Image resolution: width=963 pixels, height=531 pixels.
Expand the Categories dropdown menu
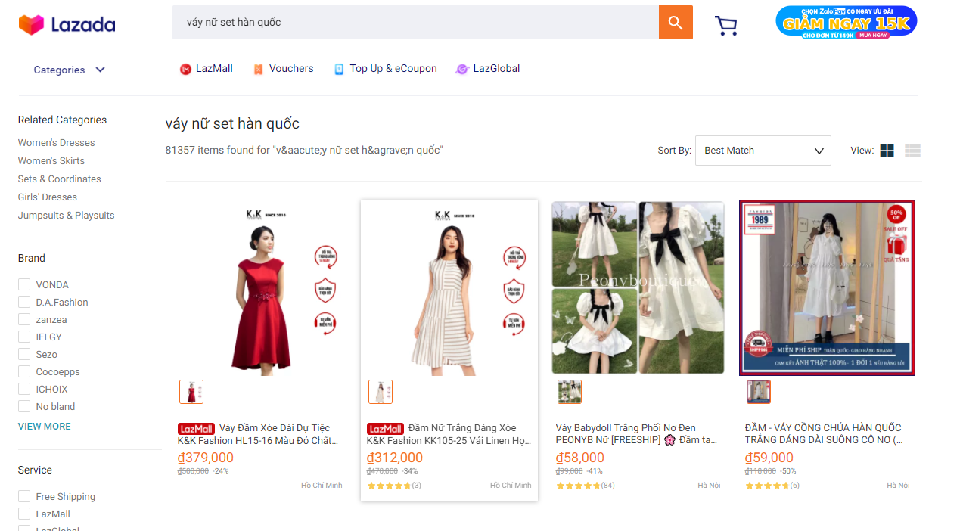[69, 70]
